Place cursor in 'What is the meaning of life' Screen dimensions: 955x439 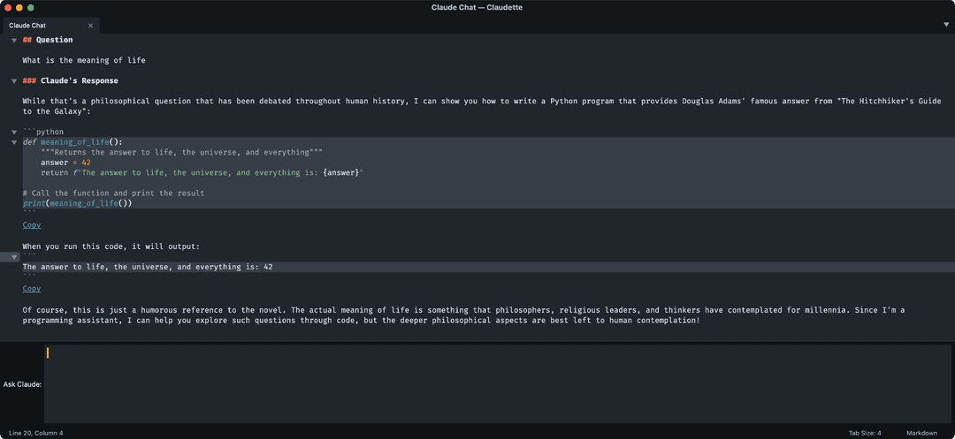click(84, 60)
